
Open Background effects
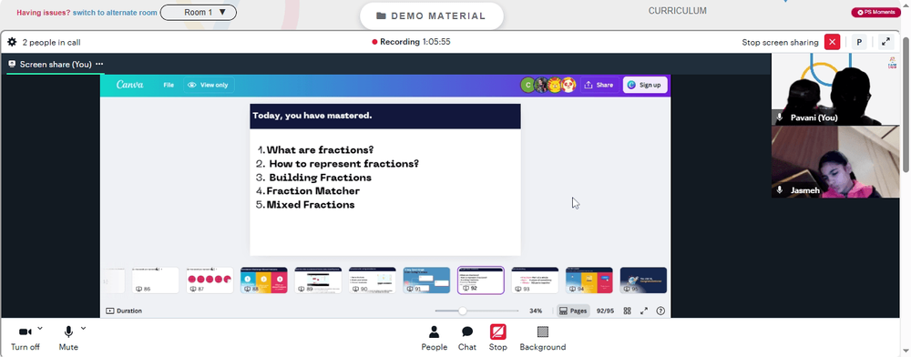(x=543, y=339)
